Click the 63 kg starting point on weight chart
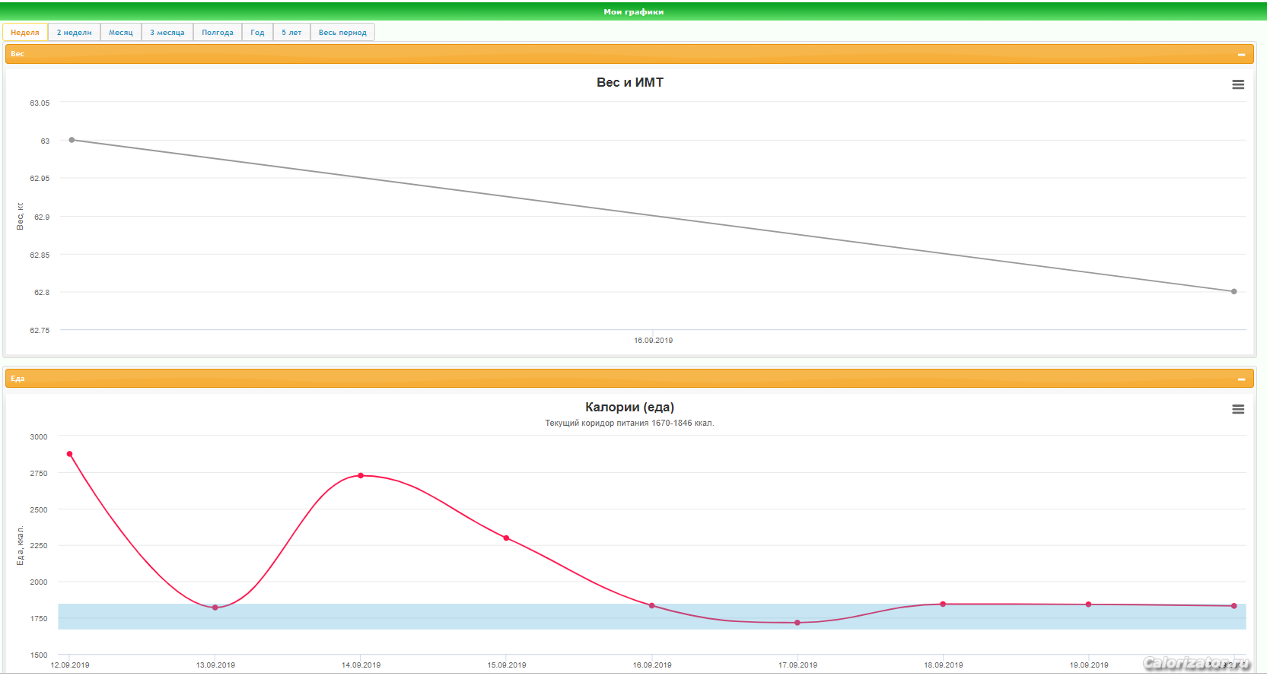This screenshot has width=1267, height=679. point(72,140)
